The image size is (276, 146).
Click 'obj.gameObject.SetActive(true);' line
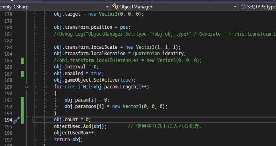(x=95, y=80)
